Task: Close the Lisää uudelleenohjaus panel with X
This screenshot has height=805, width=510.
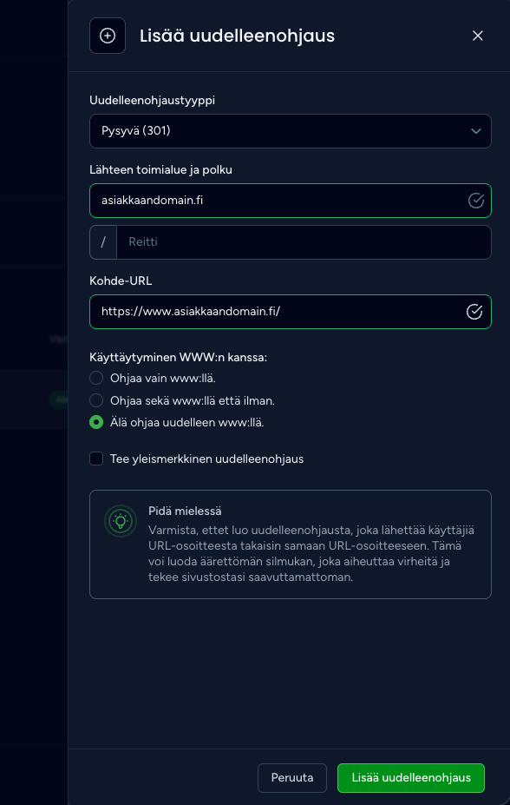Action: pos(478,36)
